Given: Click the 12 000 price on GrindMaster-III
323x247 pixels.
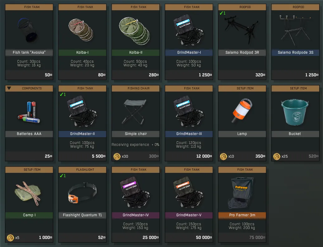Looking at the screenshot, I should (204, 156).
